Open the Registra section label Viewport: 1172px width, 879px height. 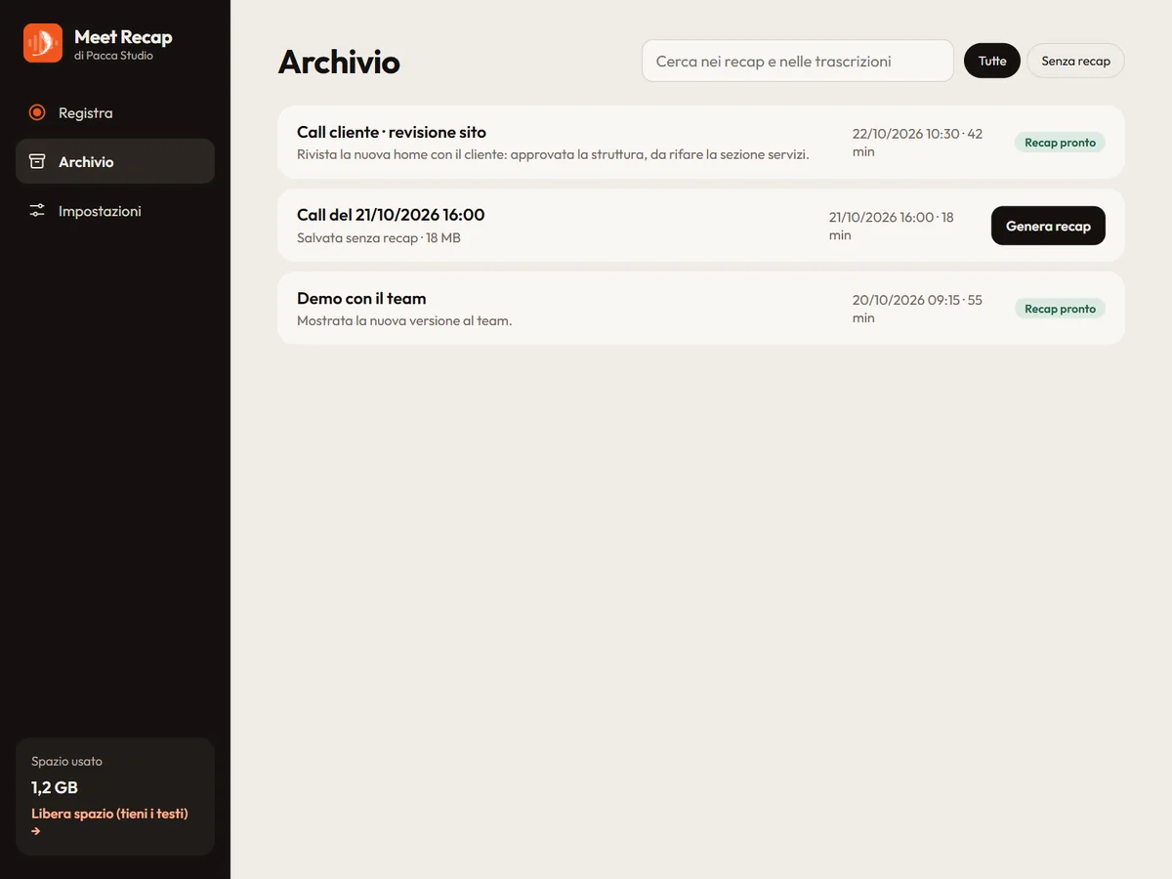click(x=86, y=113)
